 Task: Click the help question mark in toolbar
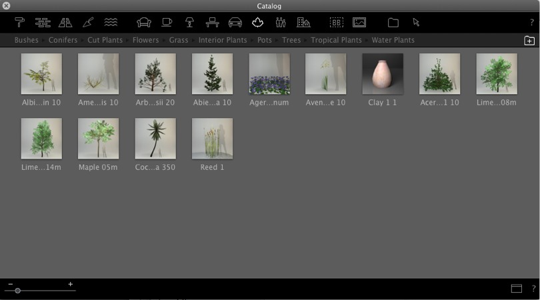[x=532, y=23]
